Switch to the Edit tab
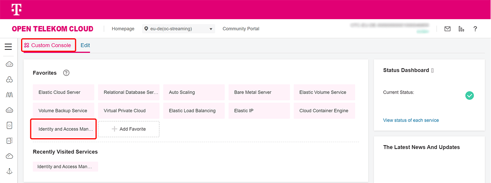The image size is (491, 183). click(85, 45)
